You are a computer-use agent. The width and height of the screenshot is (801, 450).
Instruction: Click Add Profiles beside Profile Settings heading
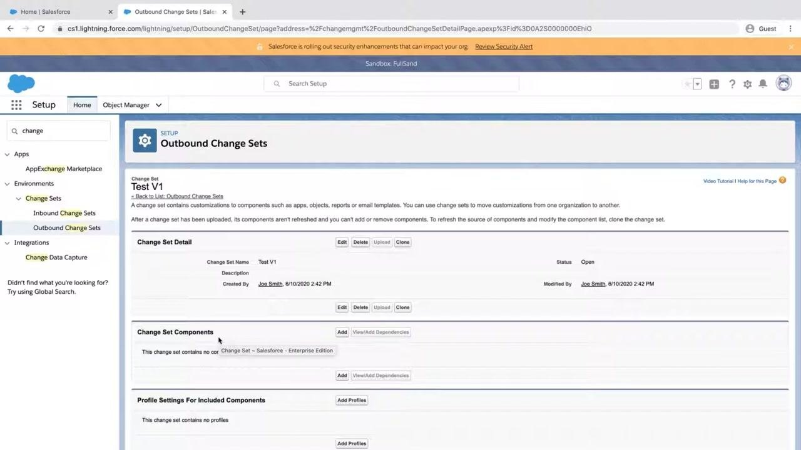pos(352,400)
